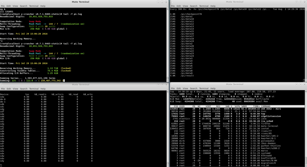The image size is (307, 167).
Task: Minimize the iostat Mate Terminal window
Action: click(158, 85)
